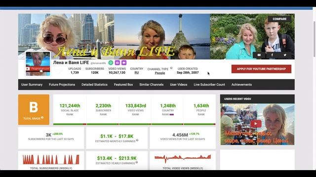
Task: Open the User Videos tab
Action: tap(179, 85)
